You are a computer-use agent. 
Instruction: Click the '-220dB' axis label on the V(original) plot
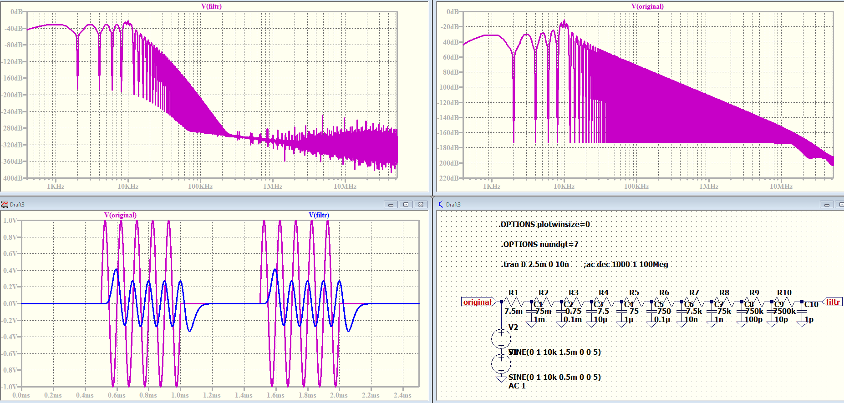448,178
